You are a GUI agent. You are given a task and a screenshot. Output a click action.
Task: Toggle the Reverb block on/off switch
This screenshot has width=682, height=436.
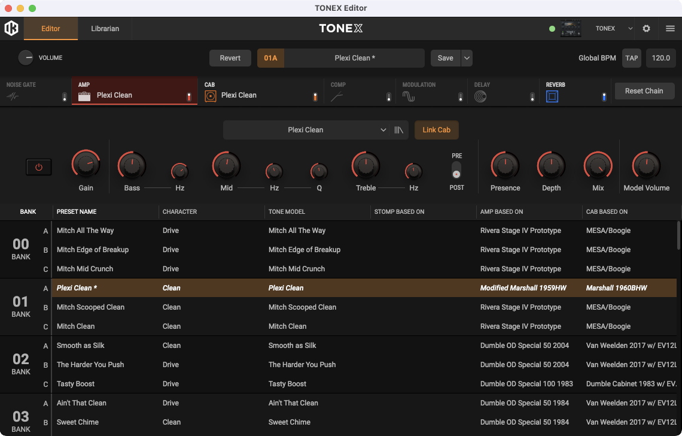click(x=604, y=97)
